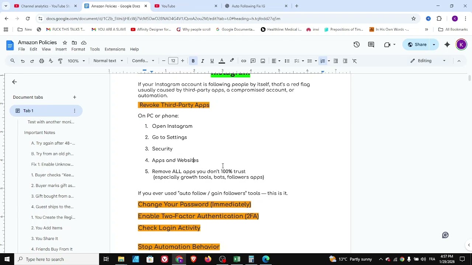Click the Search the menus magnifier icon
The height and width of the screenshot is (265, 472).
(13, 61)
